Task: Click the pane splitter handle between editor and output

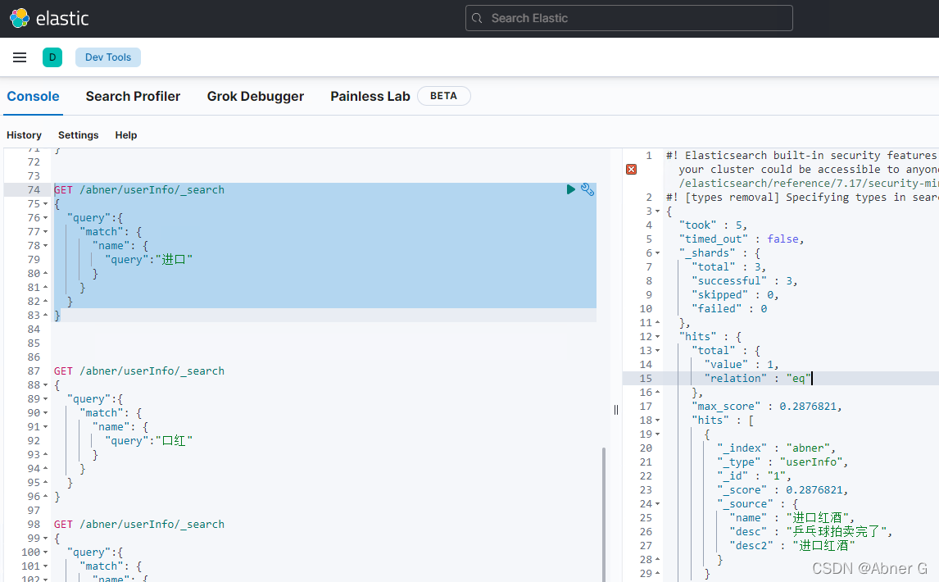Action: [615, 410]
